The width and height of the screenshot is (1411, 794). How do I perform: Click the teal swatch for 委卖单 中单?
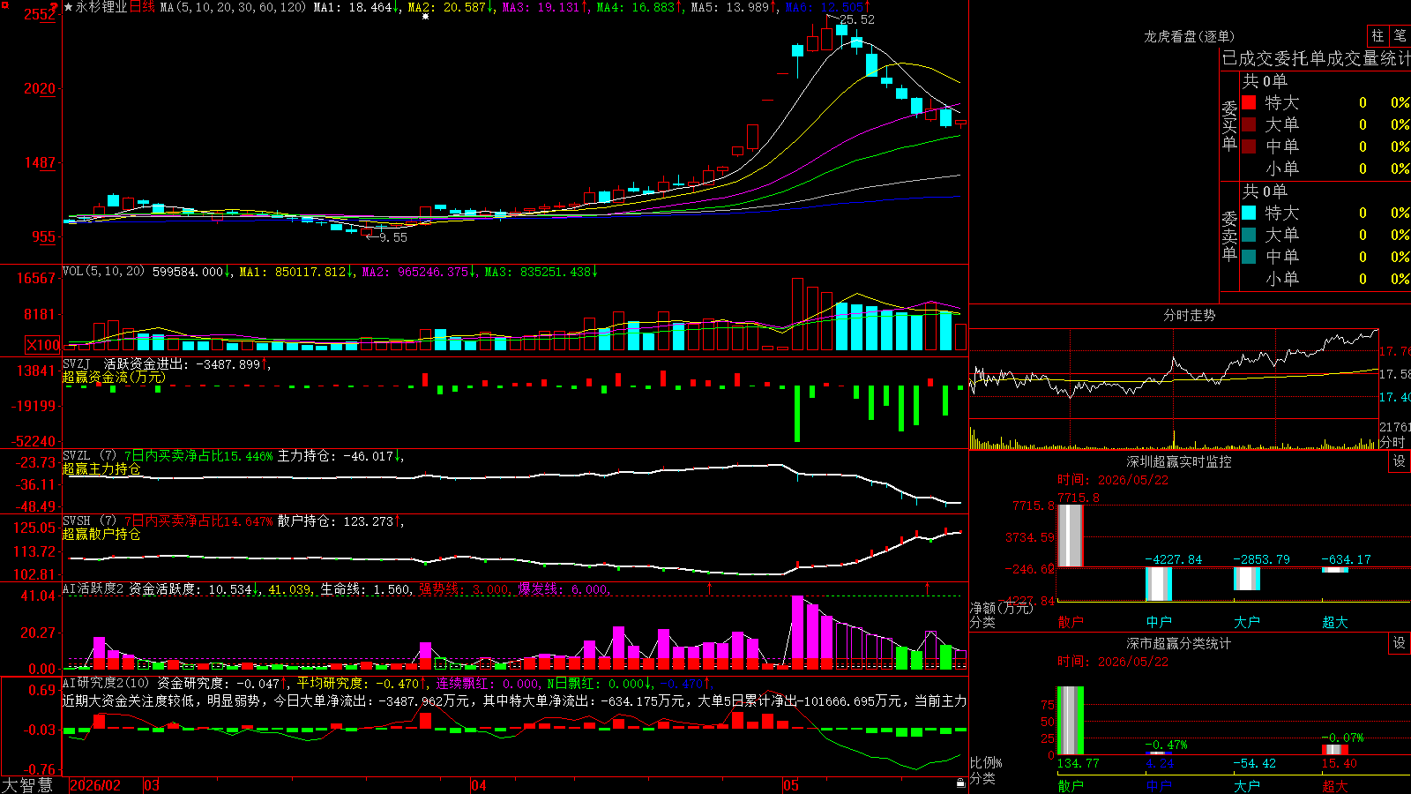(1249, 257)
